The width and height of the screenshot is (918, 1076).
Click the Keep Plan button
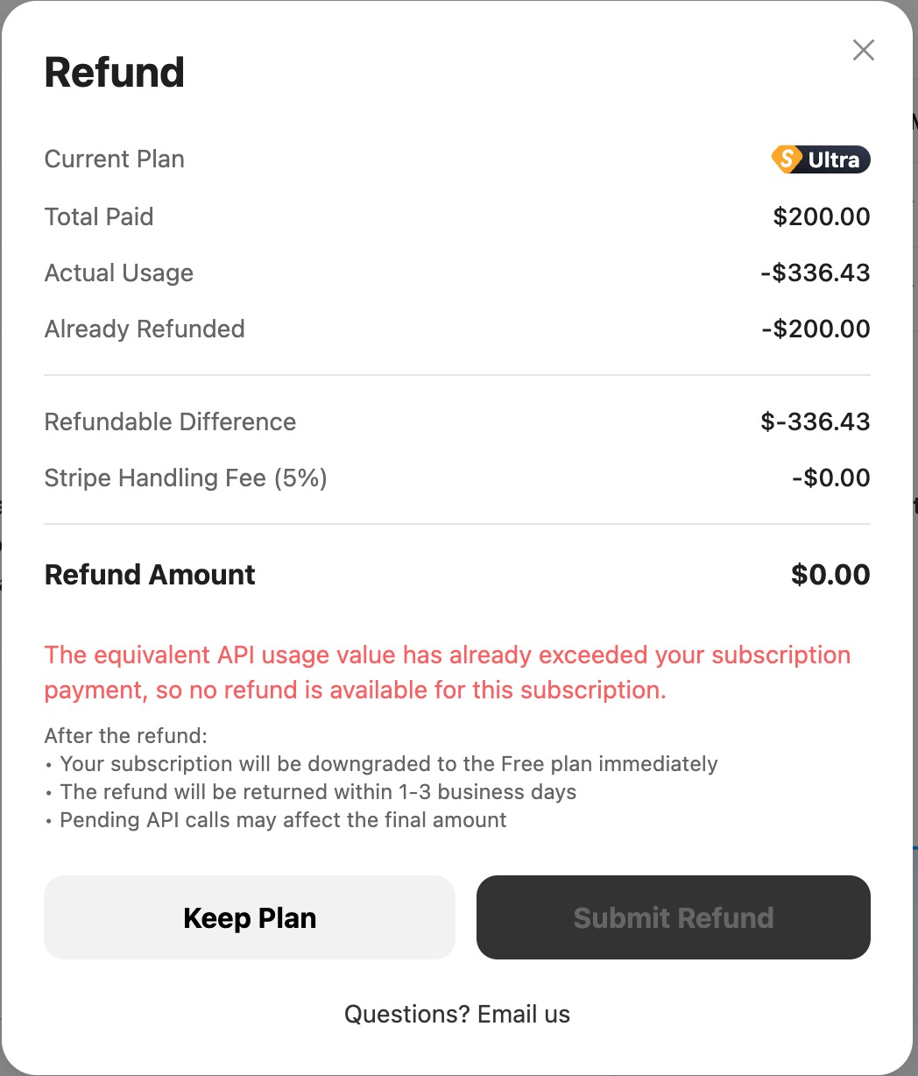point(250,917)
